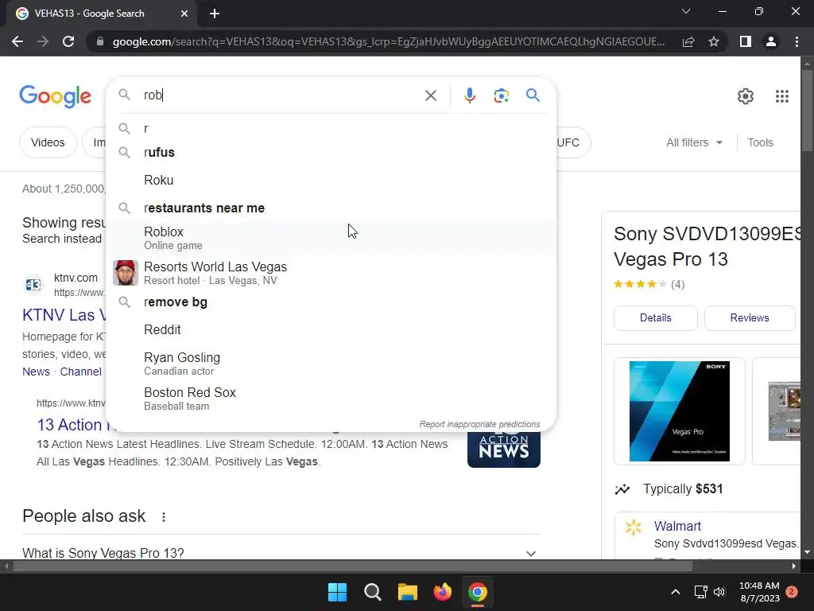Viewport: 814px width, 611px height.
Task: Choose the 'rufus' suggestion
Action: [x=331, y=152]
